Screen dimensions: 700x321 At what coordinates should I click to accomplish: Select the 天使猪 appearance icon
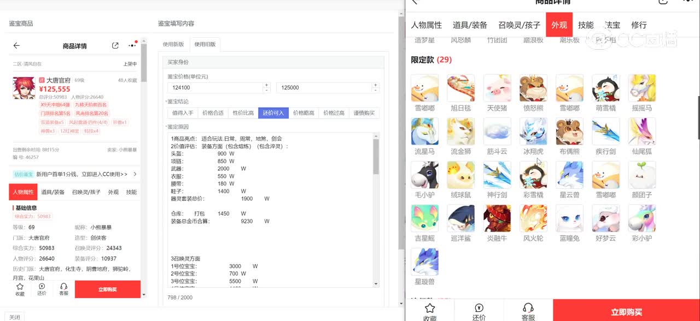click(x=497, y=88)
